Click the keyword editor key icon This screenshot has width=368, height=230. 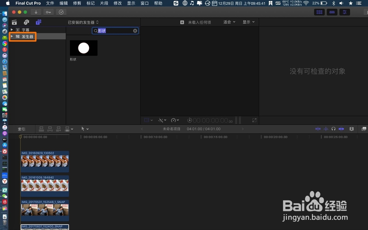pyautogui.click(x=48, y=12)
